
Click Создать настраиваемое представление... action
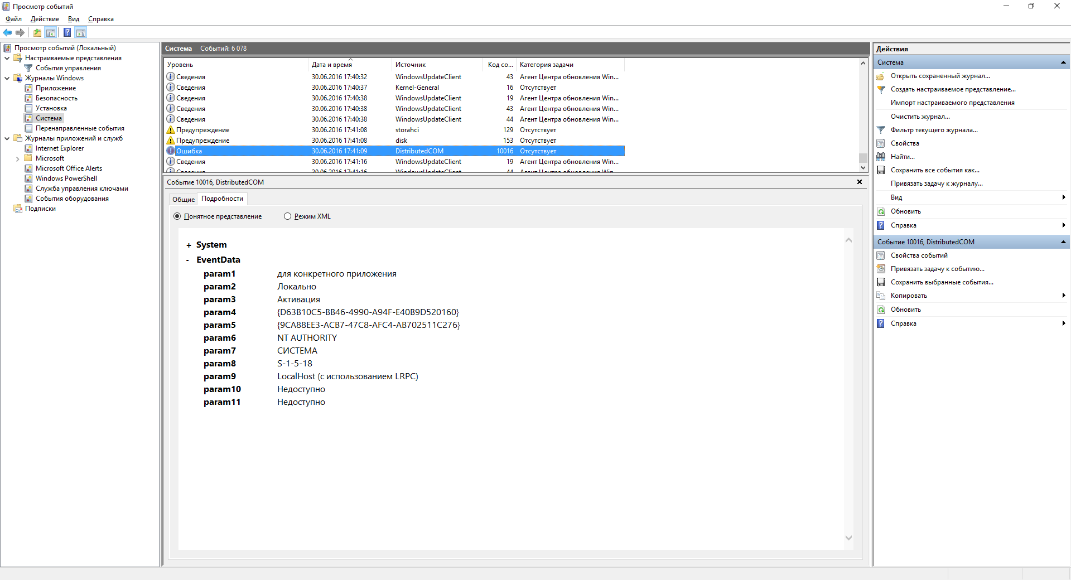(953, 89)
